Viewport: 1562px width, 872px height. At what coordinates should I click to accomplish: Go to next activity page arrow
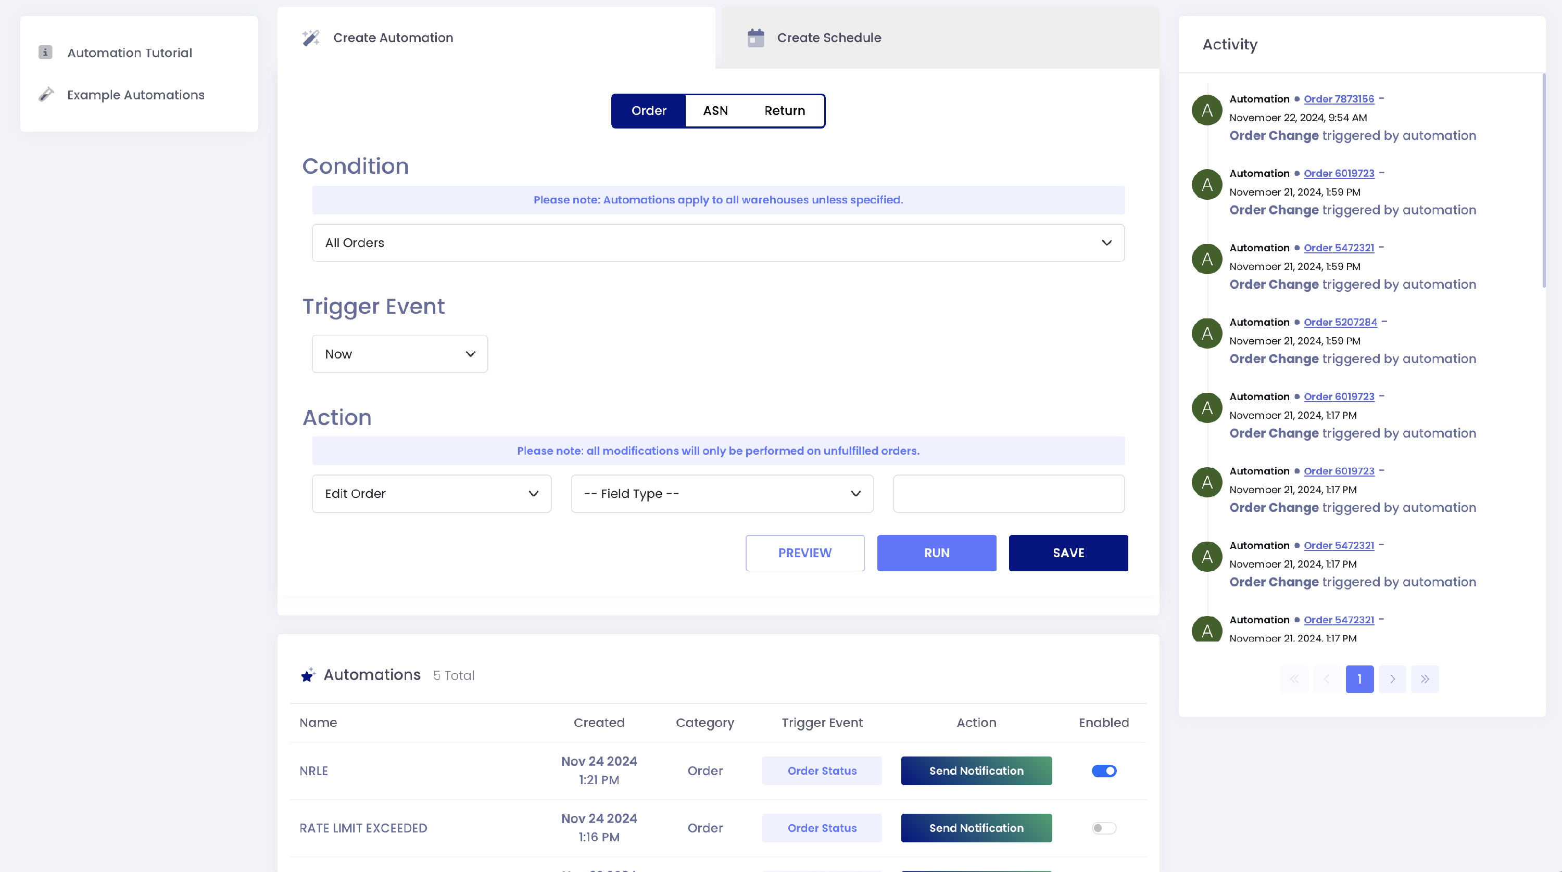[1392, 679]
